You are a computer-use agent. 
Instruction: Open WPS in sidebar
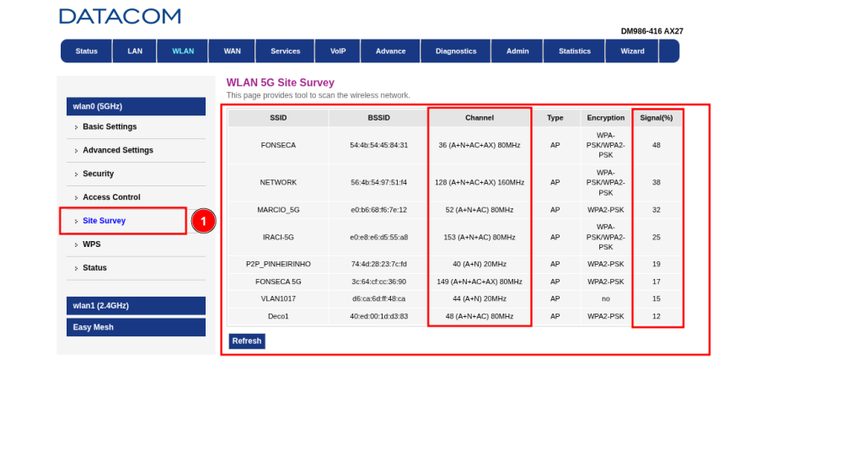91,244
